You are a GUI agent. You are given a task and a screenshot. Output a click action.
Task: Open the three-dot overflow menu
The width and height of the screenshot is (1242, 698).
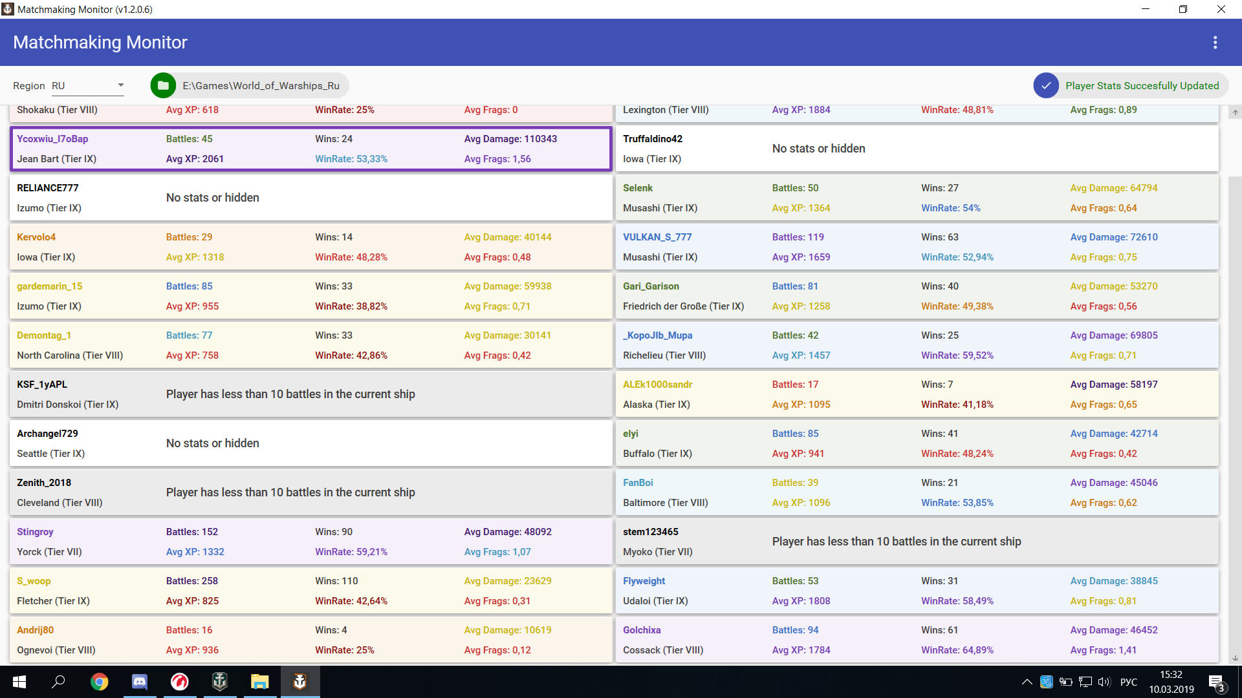pyautogui.click(x=1215, y=42)
